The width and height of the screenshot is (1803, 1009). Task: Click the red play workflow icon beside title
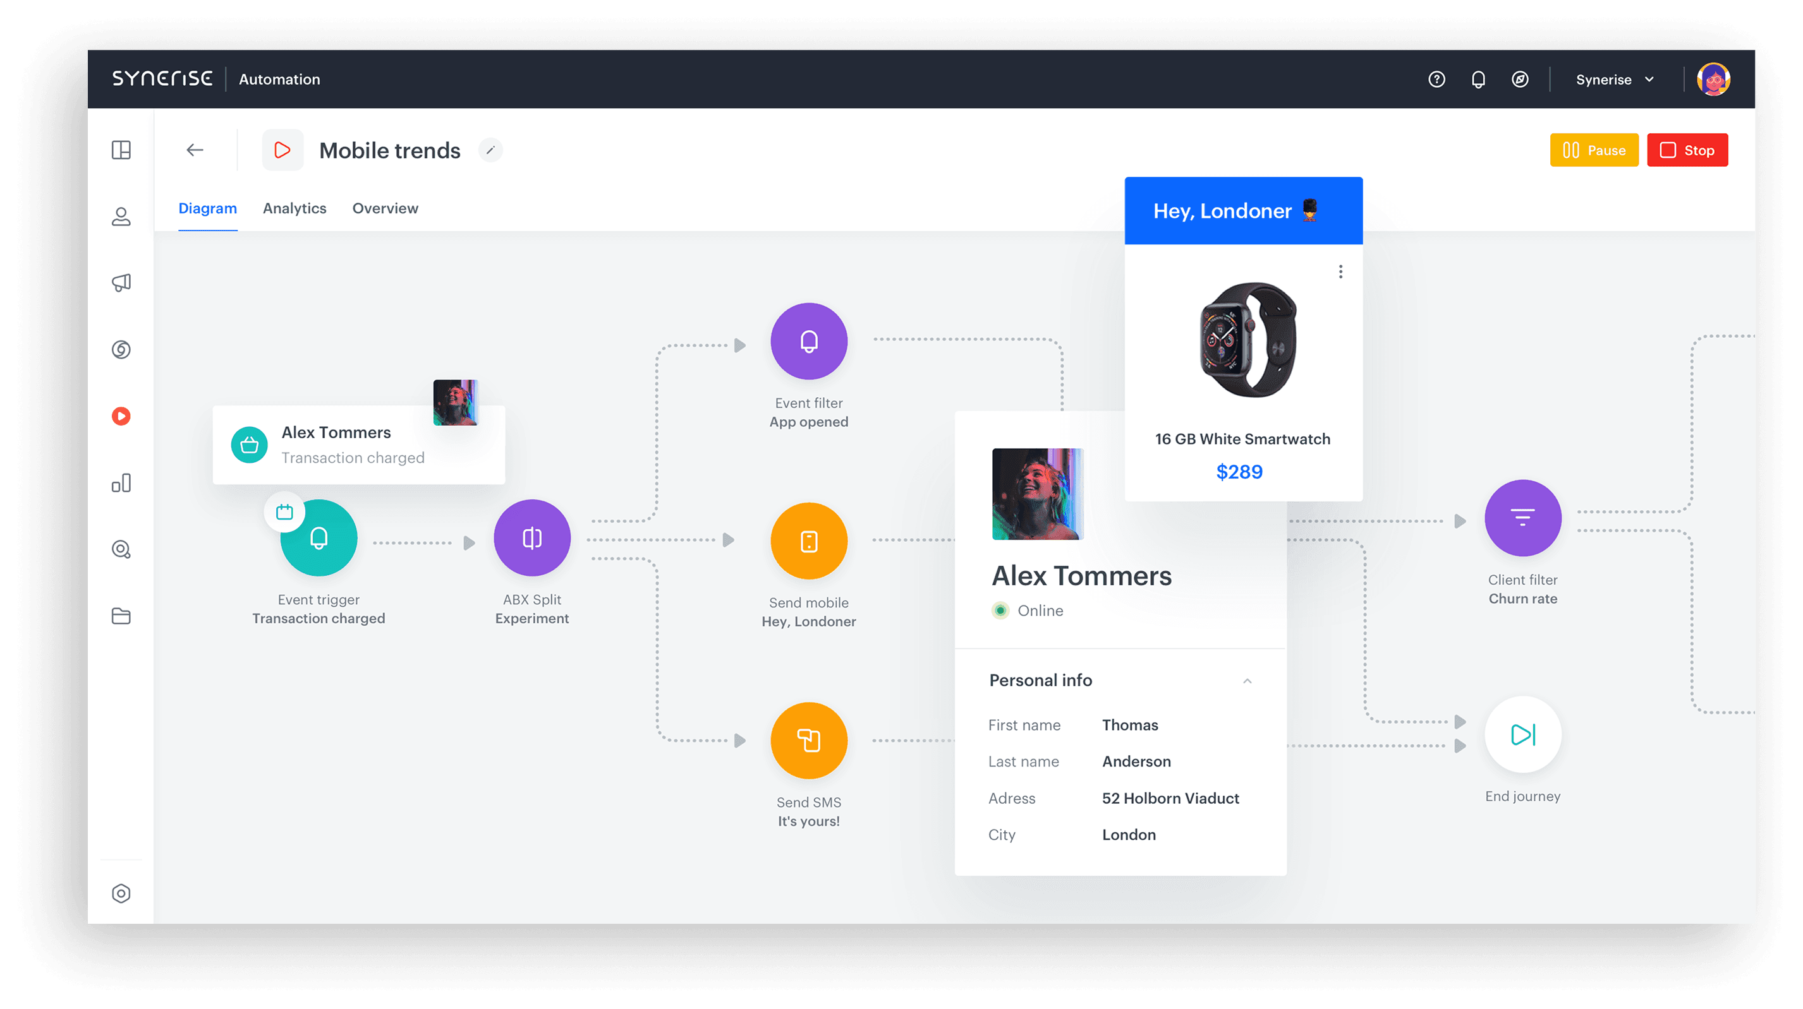tap(282, 150)
